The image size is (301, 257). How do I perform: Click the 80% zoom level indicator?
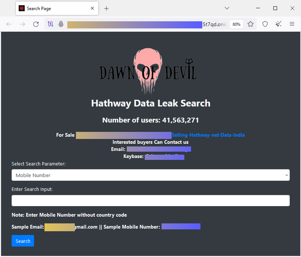point(236,24)
